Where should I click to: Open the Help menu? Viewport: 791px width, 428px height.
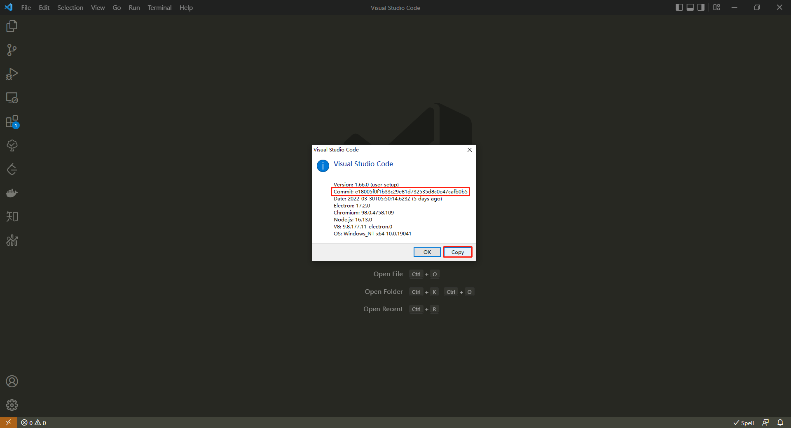186,7
